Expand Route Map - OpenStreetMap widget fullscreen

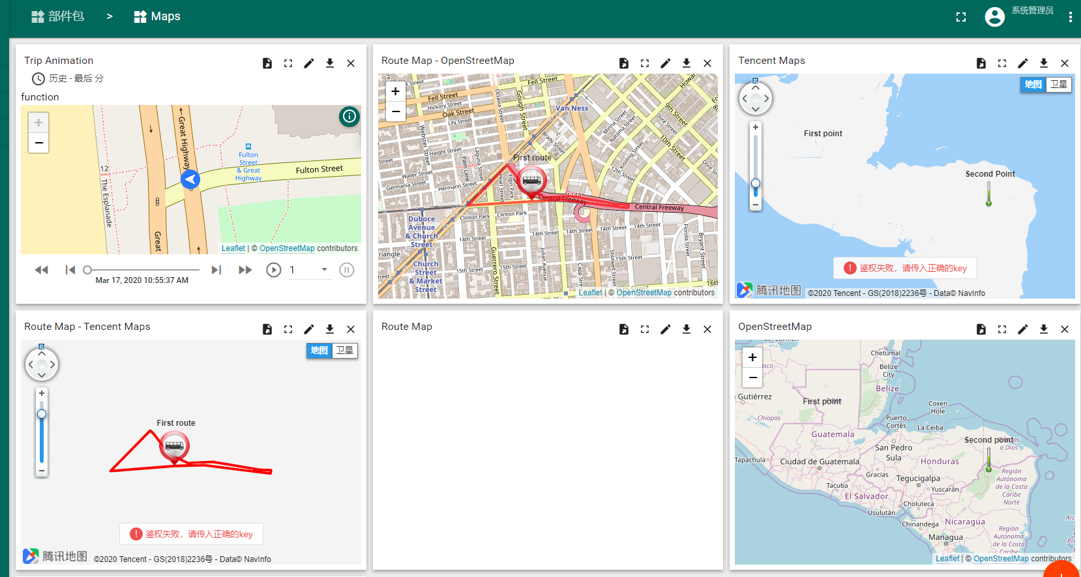point(645,63)
